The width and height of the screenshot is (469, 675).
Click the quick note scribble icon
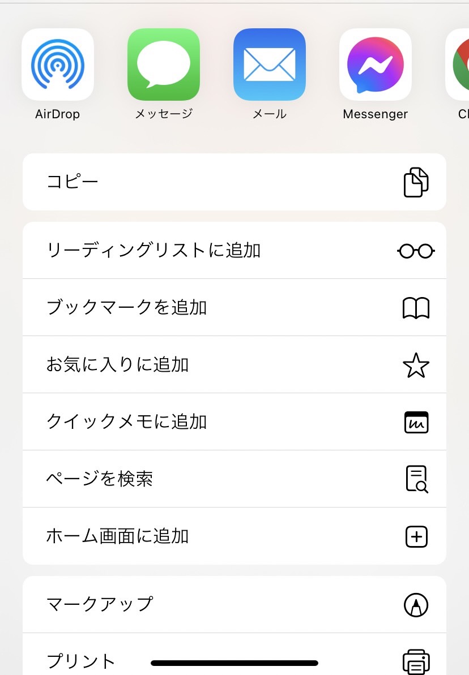(x=416, y=422)
